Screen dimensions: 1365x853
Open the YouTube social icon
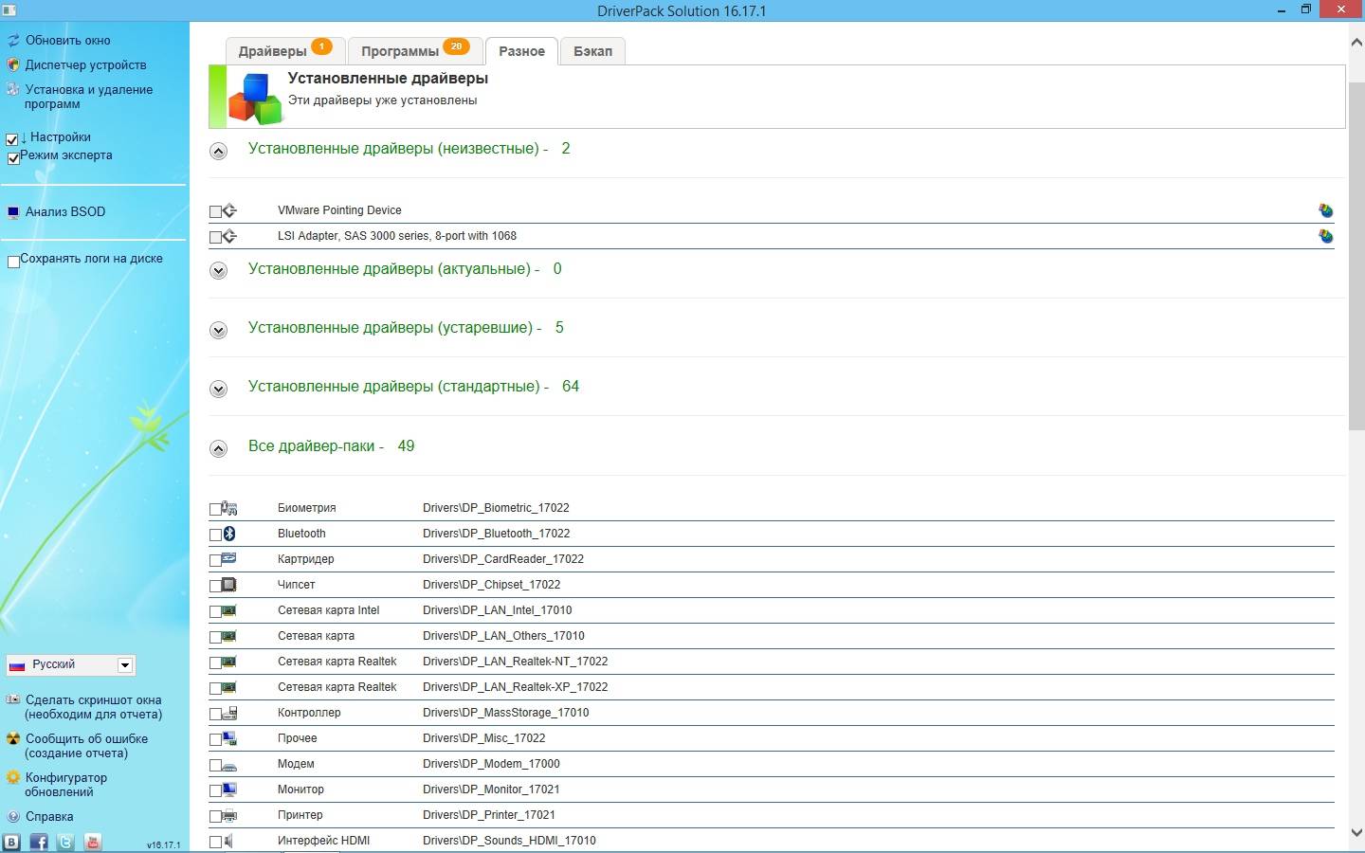pyautogui.click(x=93, y=842)
